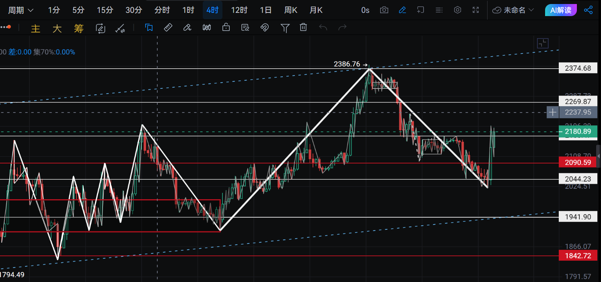Click the candlestick chart tool icon
601x282 pixels.
pos(207,28)
